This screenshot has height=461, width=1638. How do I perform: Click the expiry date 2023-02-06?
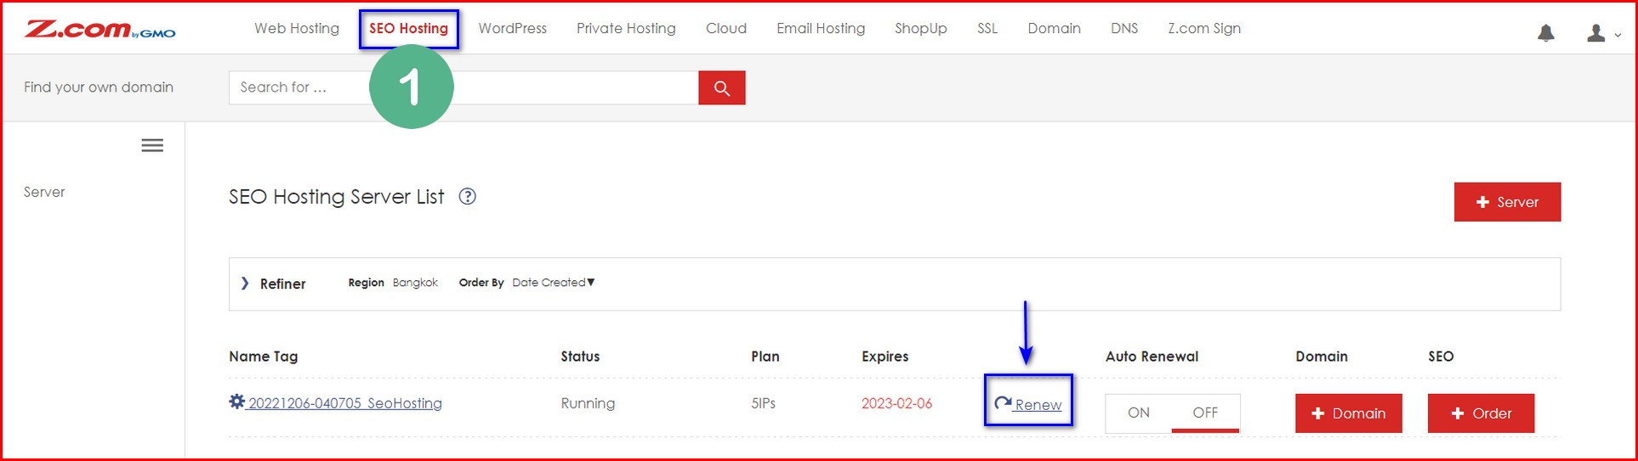tap(896, 403)
